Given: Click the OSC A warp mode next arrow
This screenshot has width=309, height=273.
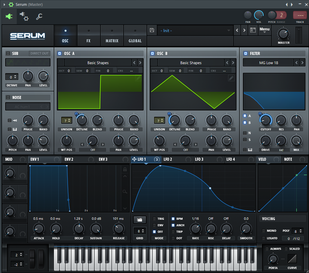Looking at the screenshot, I should tap(103, 144).
